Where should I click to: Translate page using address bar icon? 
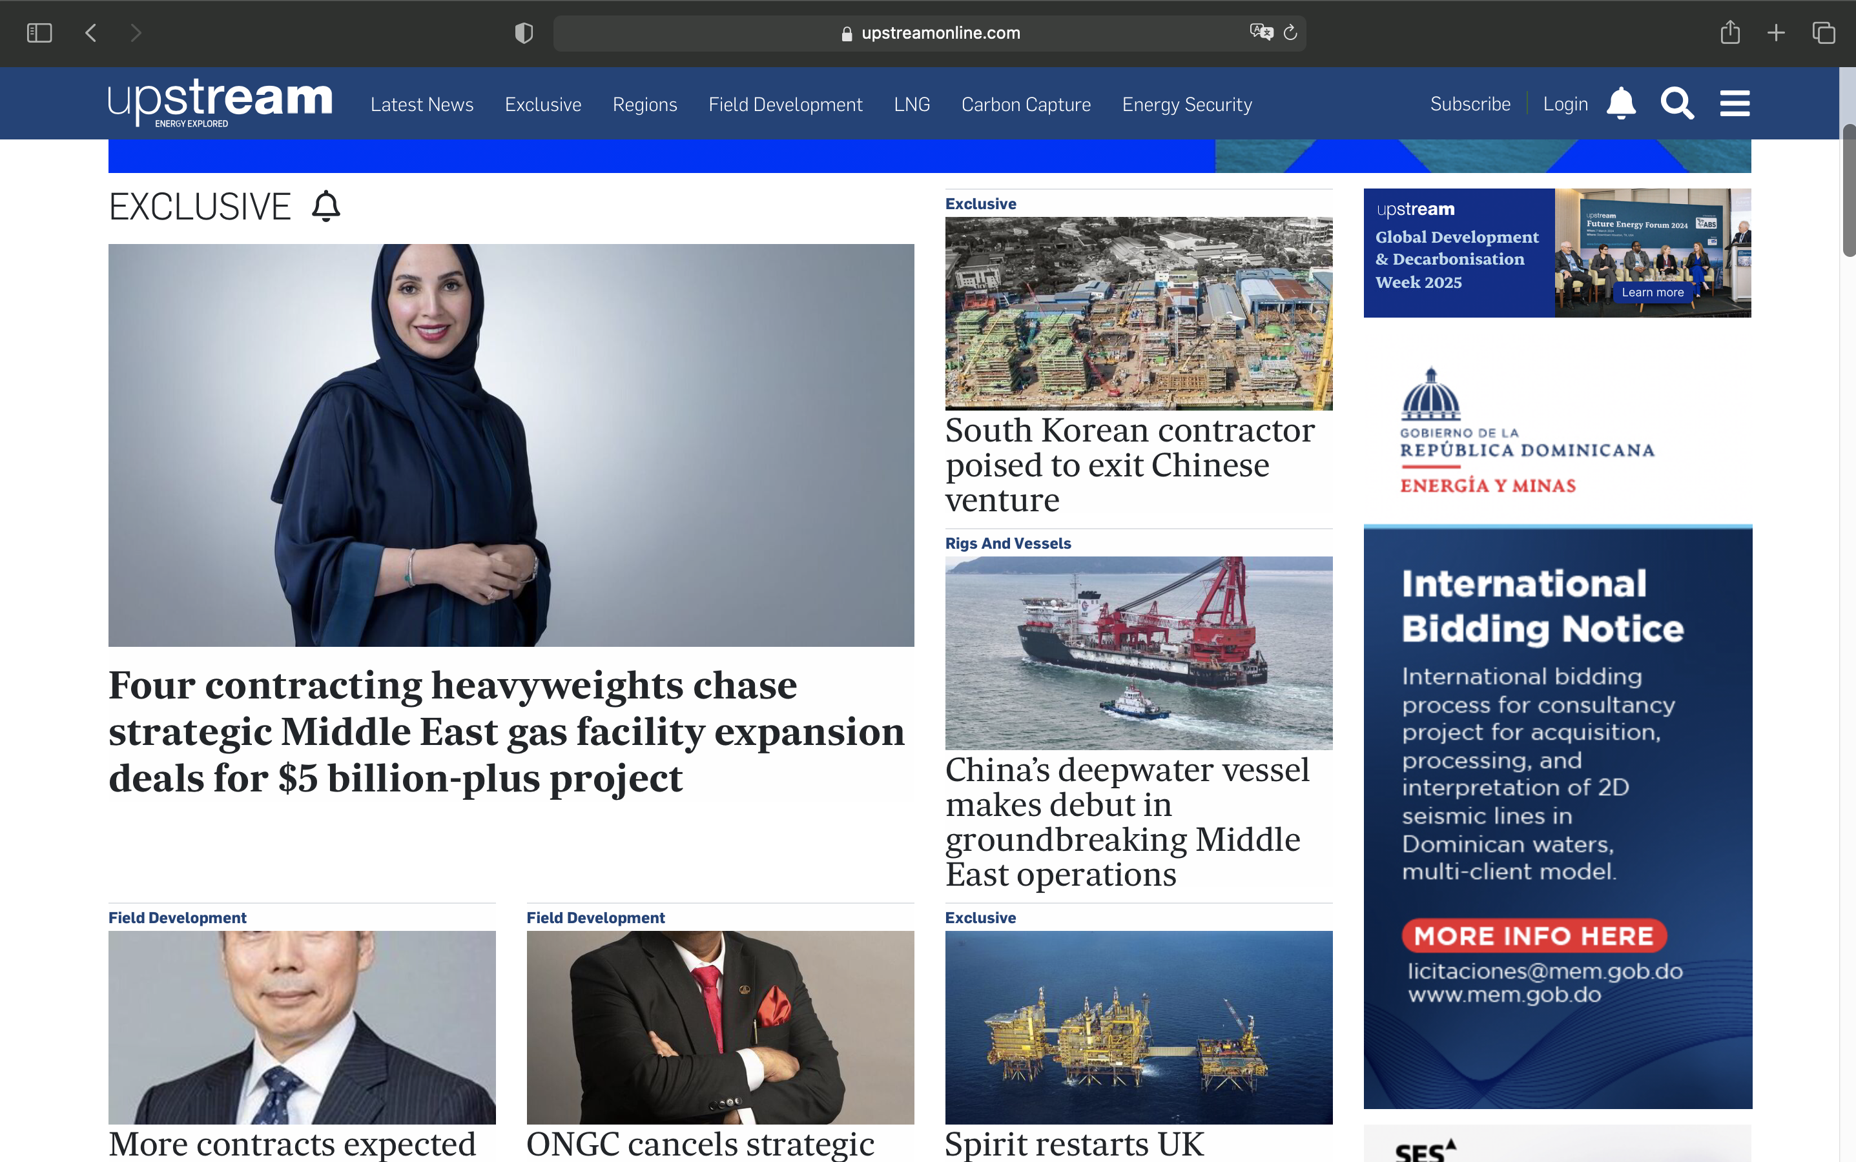1261,32
